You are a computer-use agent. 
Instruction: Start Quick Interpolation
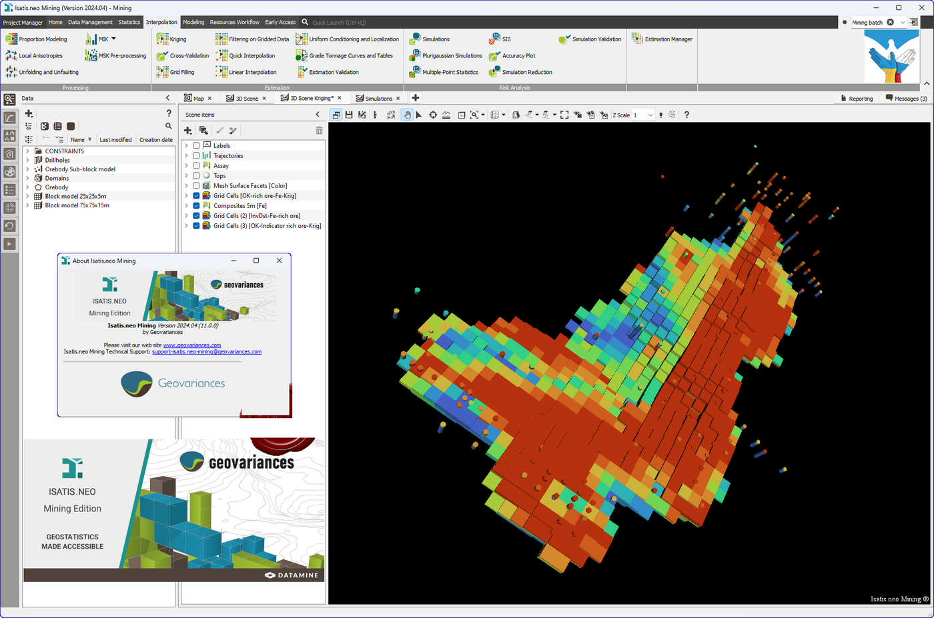click(245, 56)
